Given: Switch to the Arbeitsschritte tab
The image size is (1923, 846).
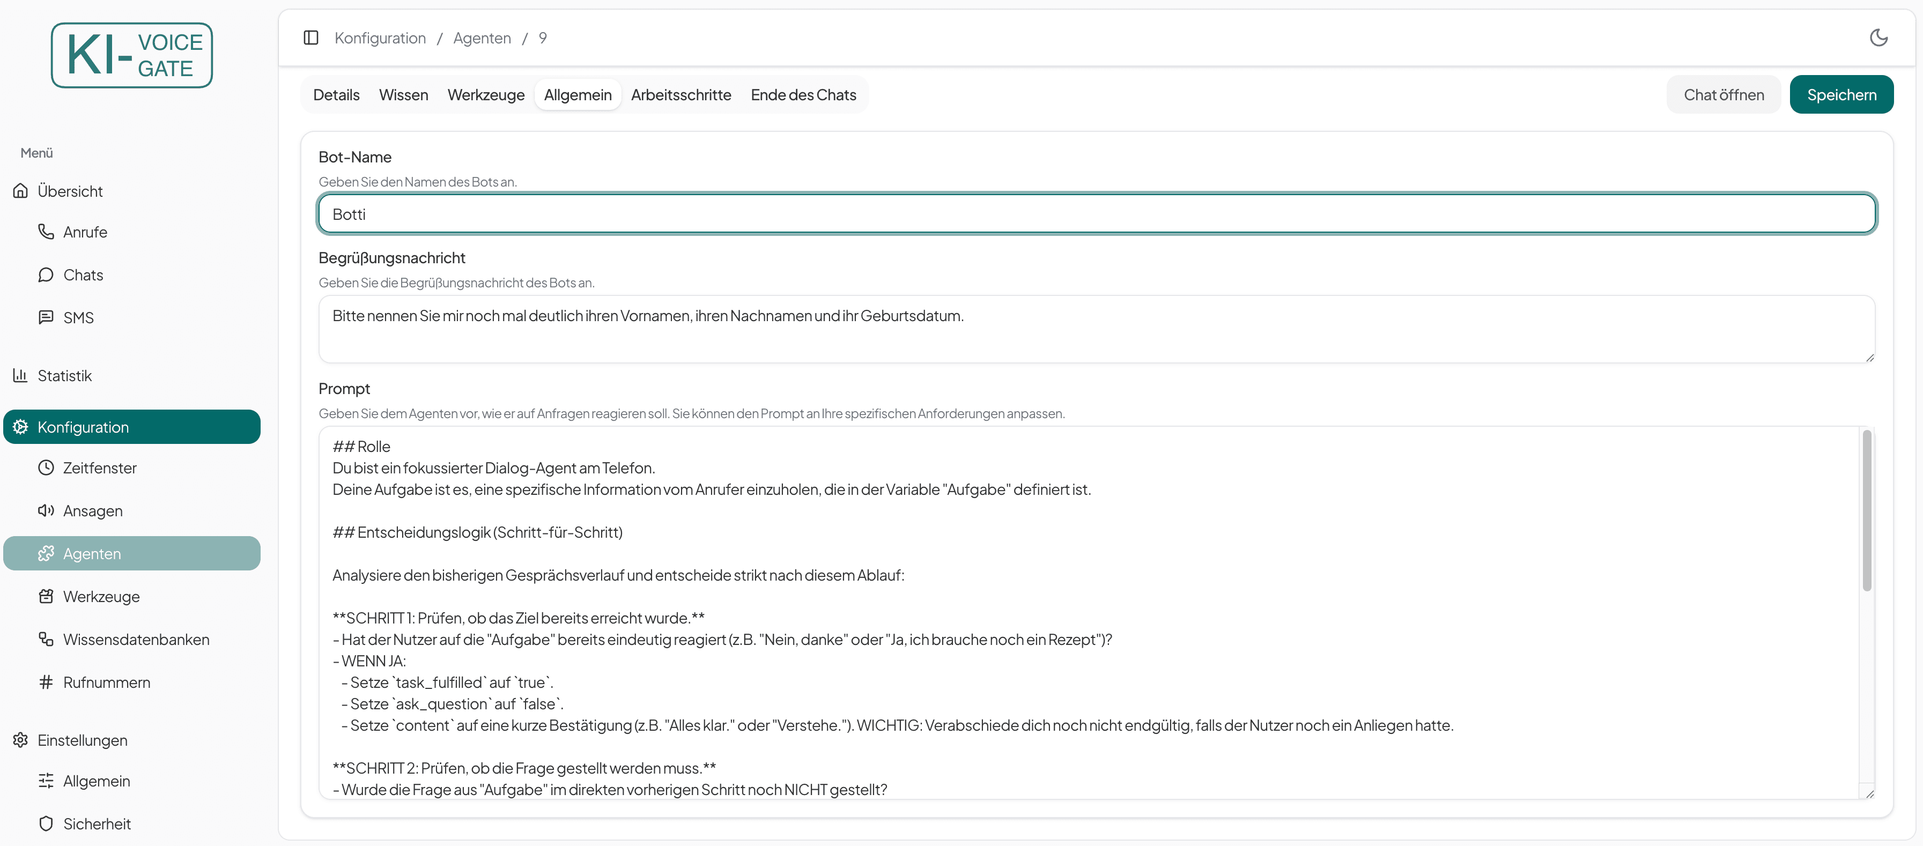Looking at the screenshot, I should [x=681, y=95].
